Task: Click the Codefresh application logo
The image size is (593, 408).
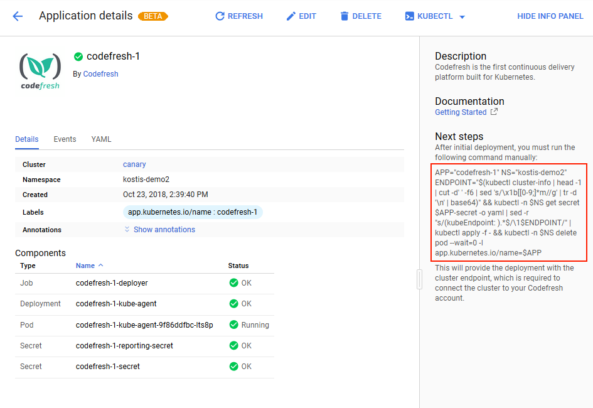Action: 40,71
